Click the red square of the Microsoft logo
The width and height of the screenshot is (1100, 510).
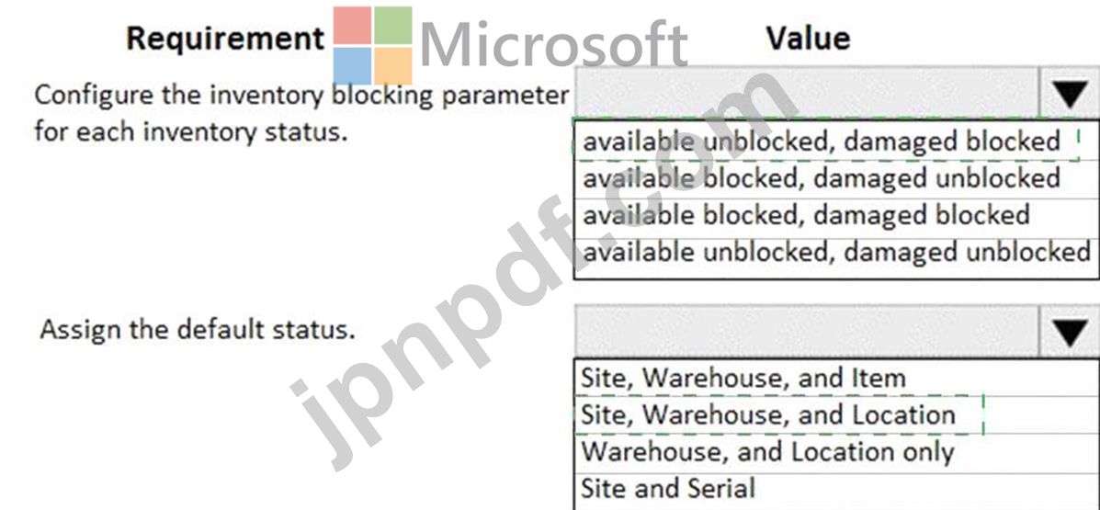pos(352,26)
